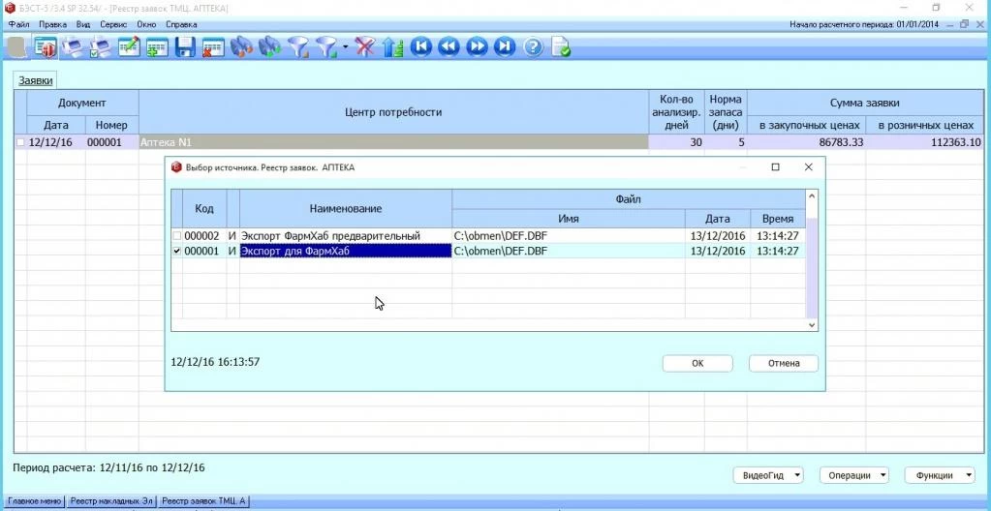
Task: Open the Сервис menu
Action: [113, 23]
